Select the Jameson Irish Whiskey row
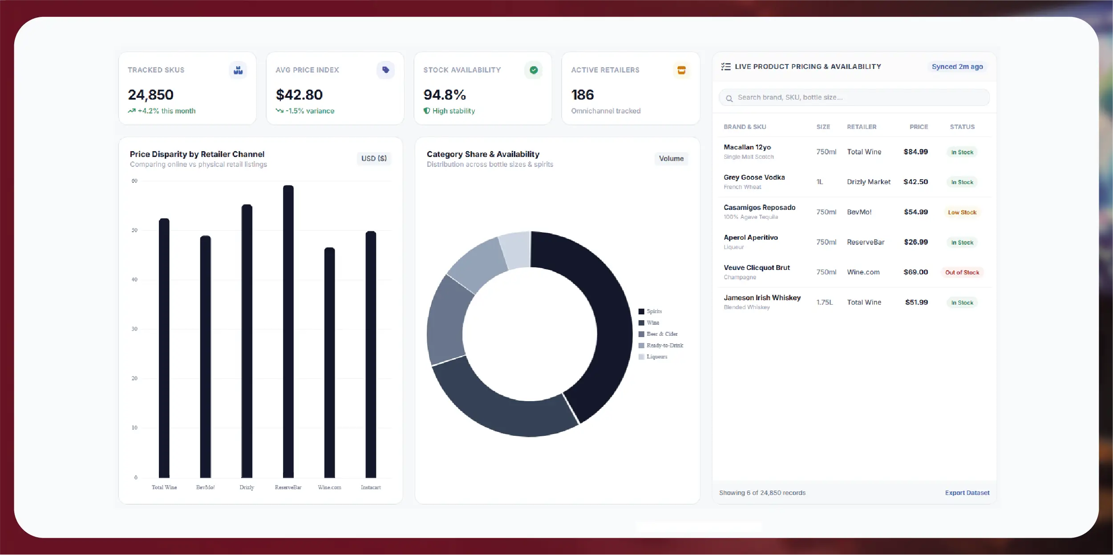Image resolution: width=1113 pixels, height=555 pixels. tap(854, 302)
